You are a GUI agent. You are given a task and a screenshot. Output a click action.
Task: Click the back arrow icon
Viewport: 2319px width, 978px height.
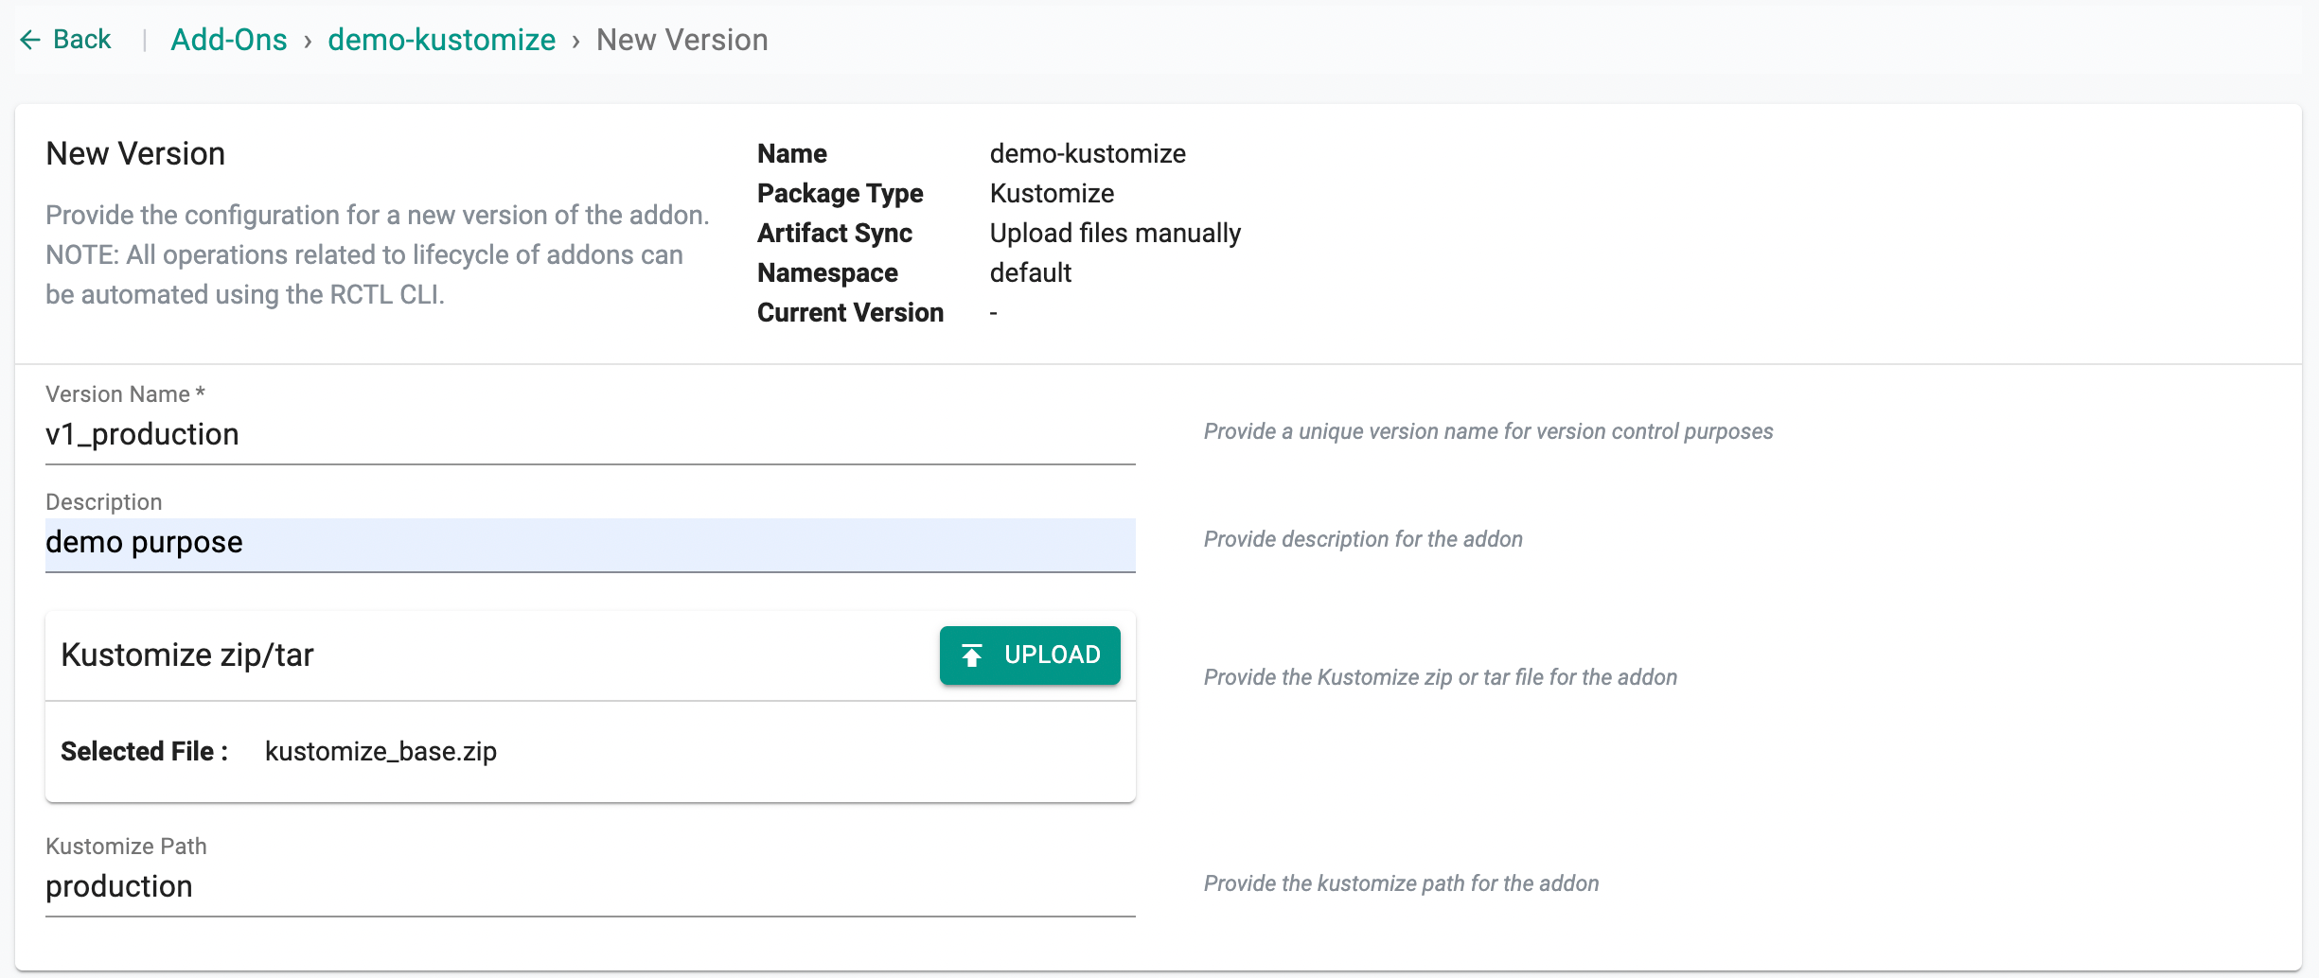click(30, 40)
